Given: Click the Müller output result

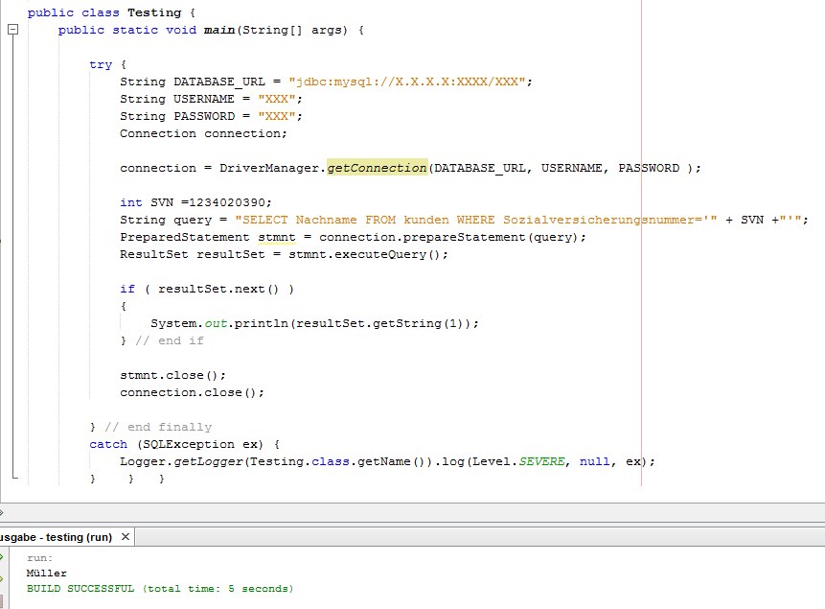Looking at the screenshot, I should (x=46, y=574).
